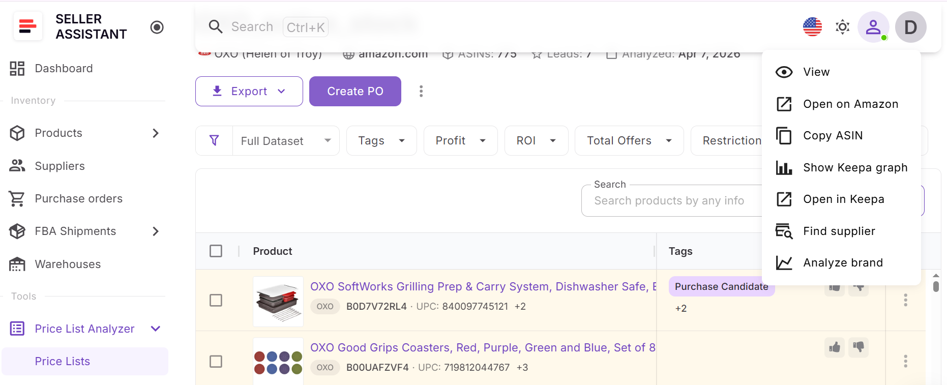The image size is (947, 385).
Task: Open the ROI filter dropdown
Action: [x=537, y=141]
